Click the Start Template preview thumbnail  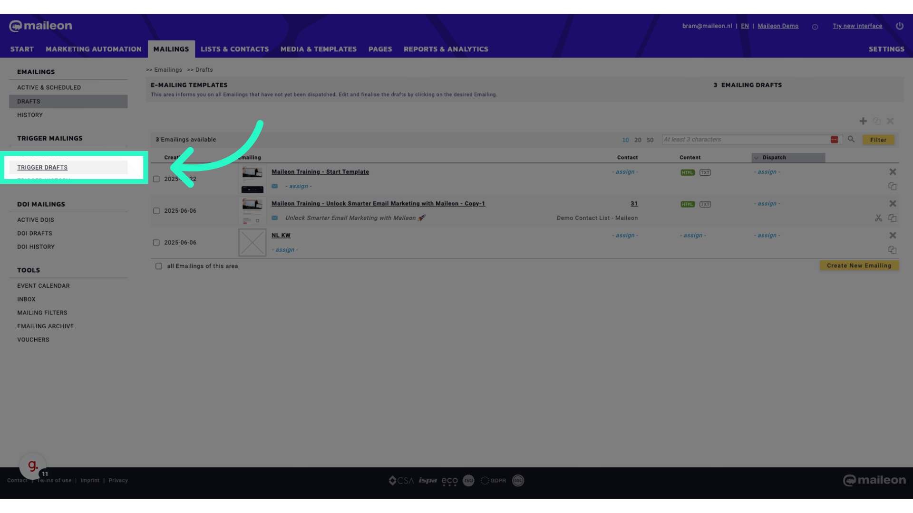tap(253, 179)
